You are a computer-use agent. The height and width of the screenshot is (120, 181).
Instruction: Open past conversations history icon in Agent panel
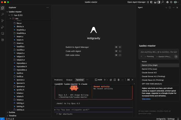(x=170, y=8)
